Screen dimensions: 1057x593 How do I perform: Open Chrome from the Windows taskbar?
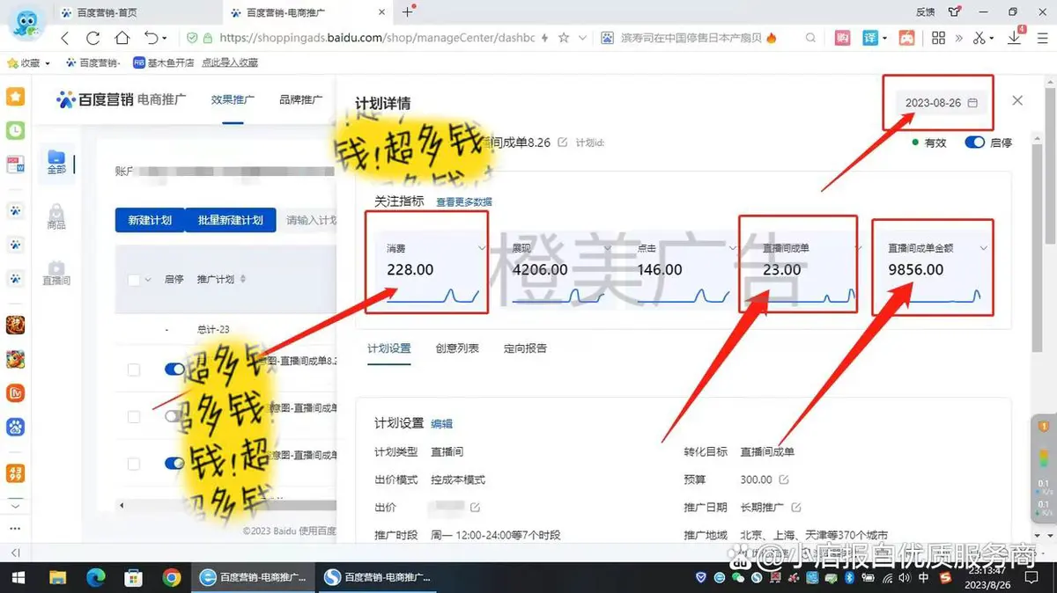pyautogui.click(x=172, y=578)
